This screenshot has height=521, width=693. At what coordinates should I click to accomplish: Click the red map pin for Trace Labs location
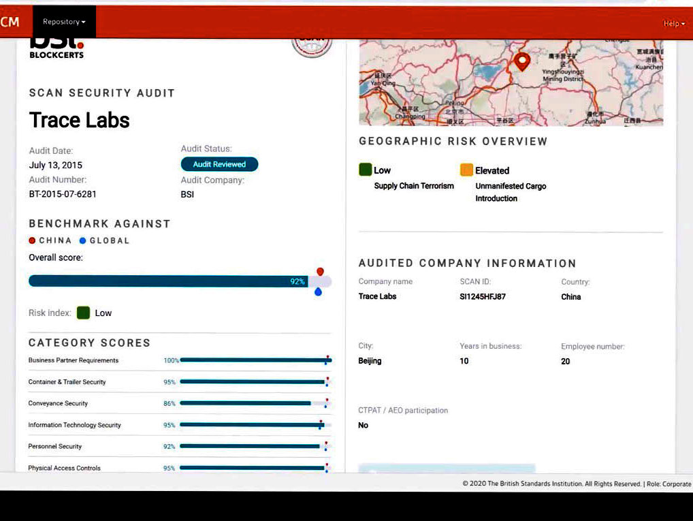(x=521, y=61)
